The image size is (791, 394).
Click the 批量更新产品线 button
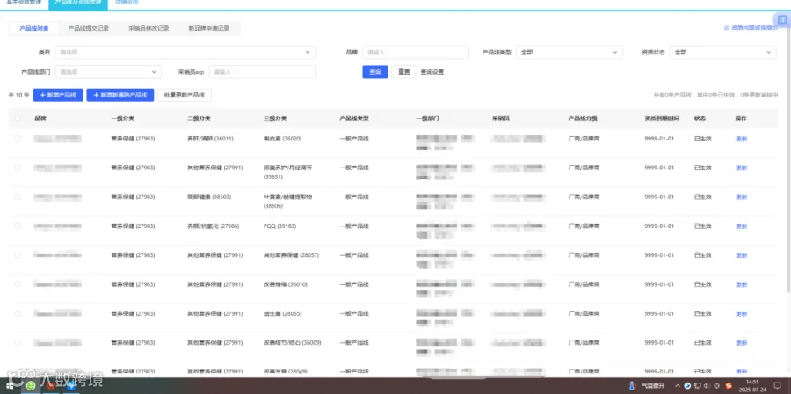tap(185, 95)
